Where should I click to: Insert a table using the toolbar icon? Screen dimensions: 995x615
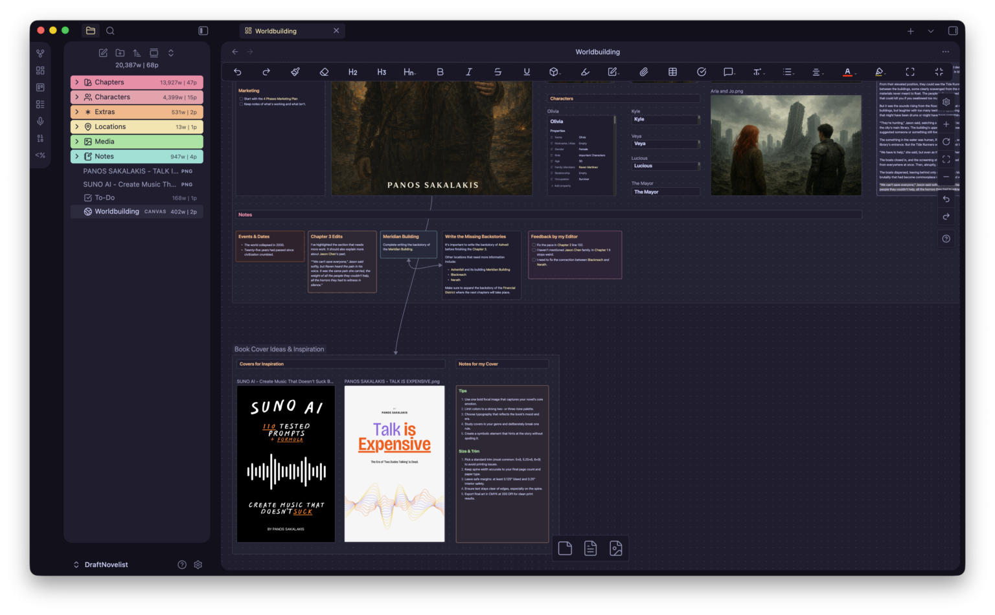point(672,72)
